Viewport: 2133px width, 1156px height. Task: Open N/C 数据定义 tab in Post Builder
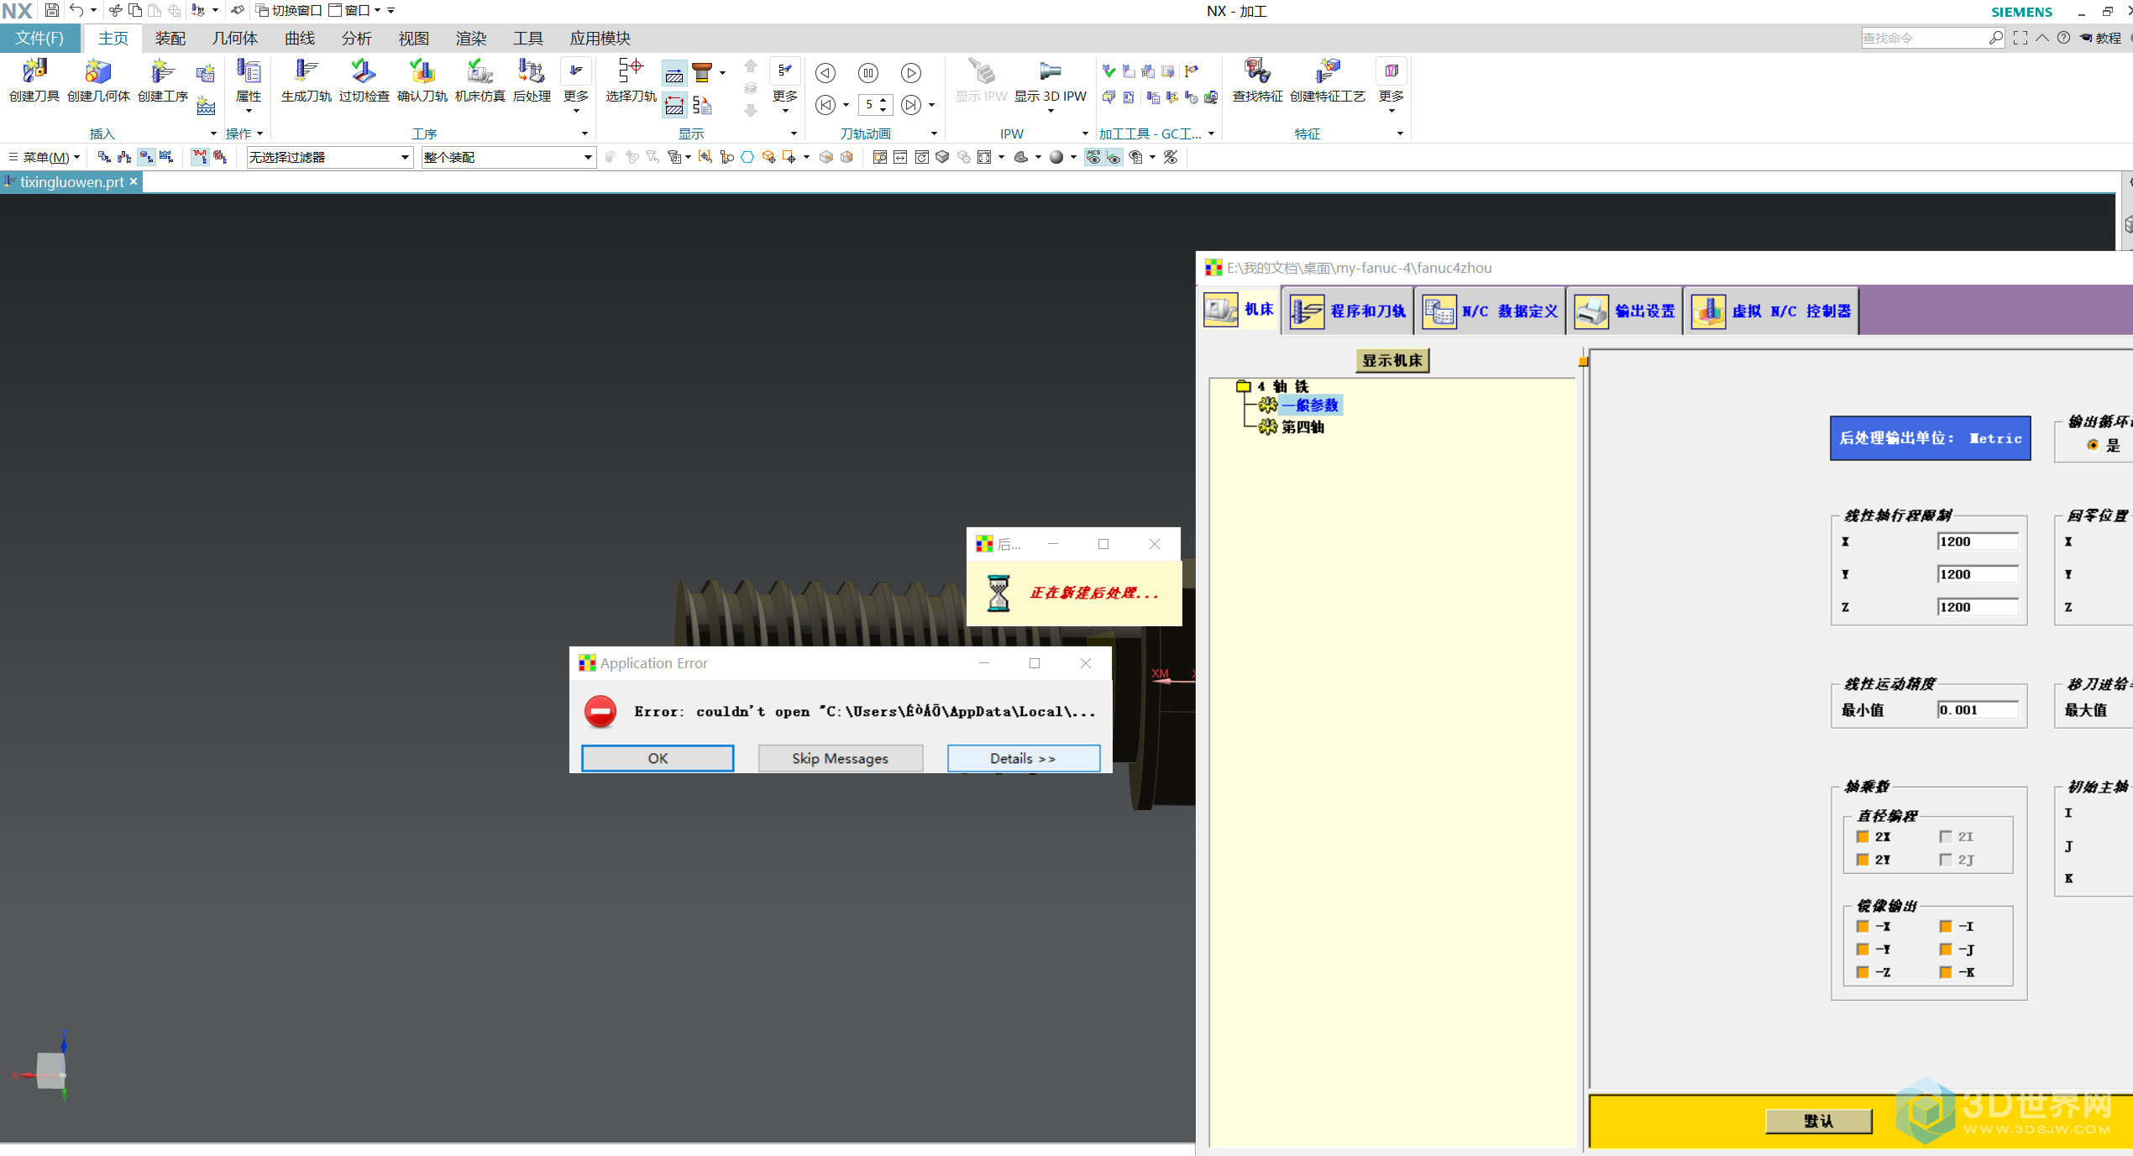coord(1490,311)
